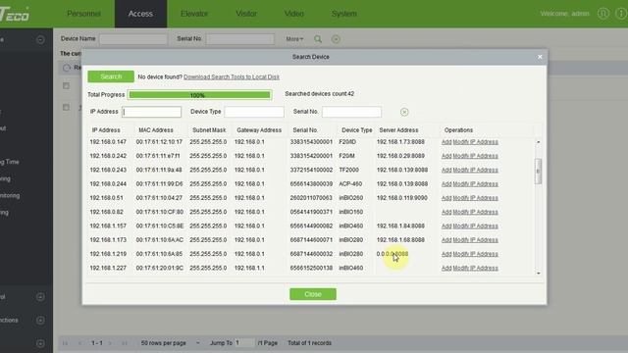Viewport: 628px width, 353px height.
Task: Select the inBIO260 device type cell
Action: coord(351,198)
